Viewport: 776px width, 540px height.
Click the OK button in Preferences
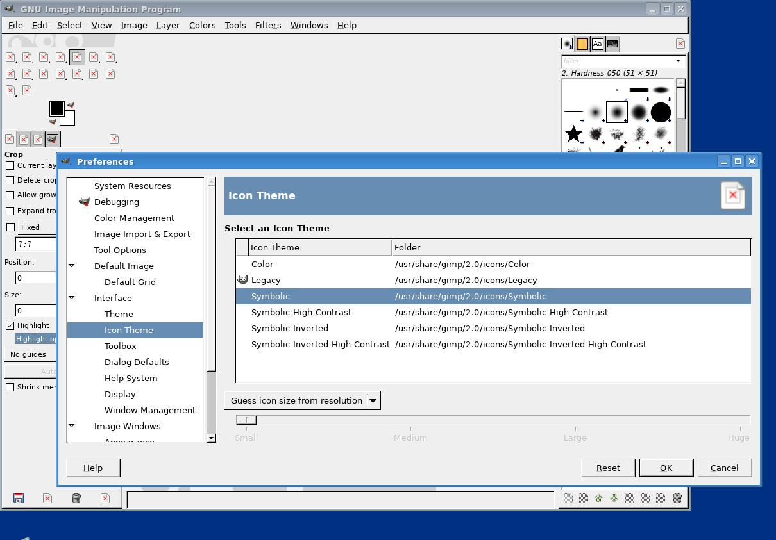(x=666, y=468)
